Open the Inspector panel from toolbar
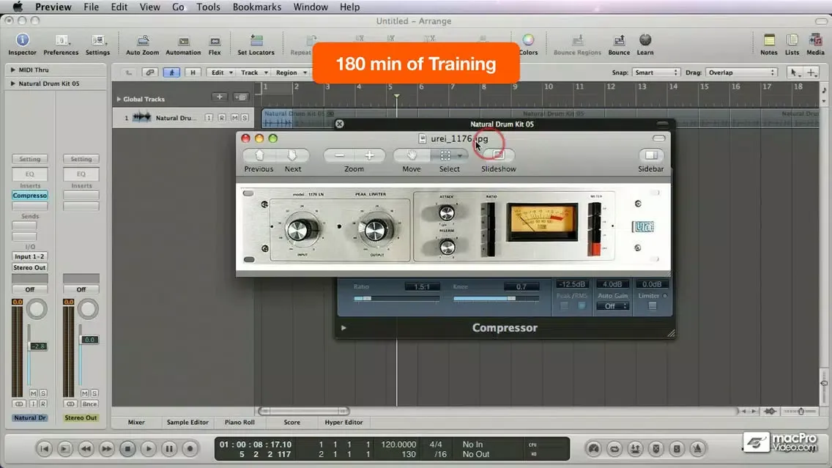 click(22, 43)
